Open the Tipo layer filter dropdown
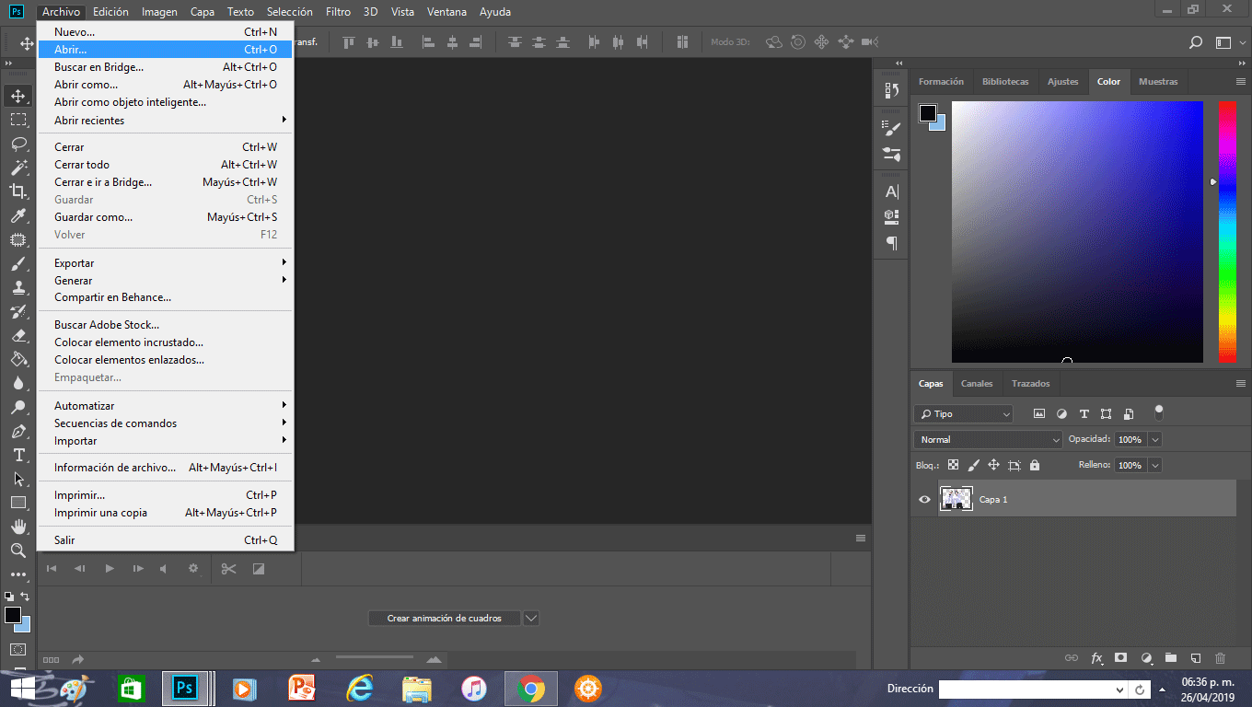Viewport: 1252px width, 707px height. (x=963, y=414)
